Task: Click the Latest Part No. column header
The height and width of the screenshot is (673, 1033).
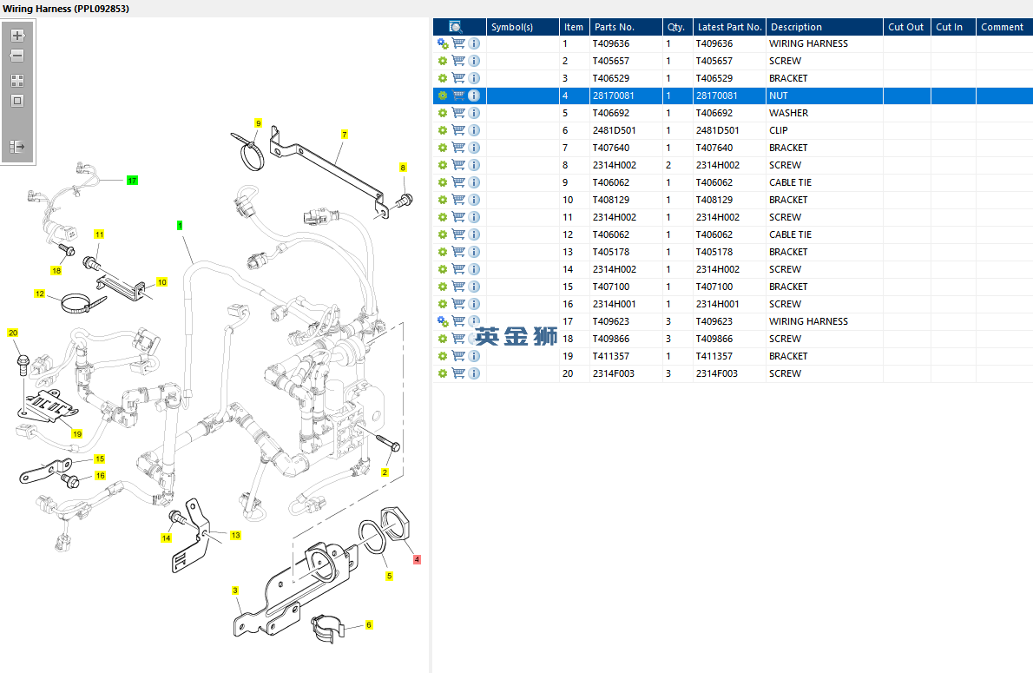Action: point(729,27)
